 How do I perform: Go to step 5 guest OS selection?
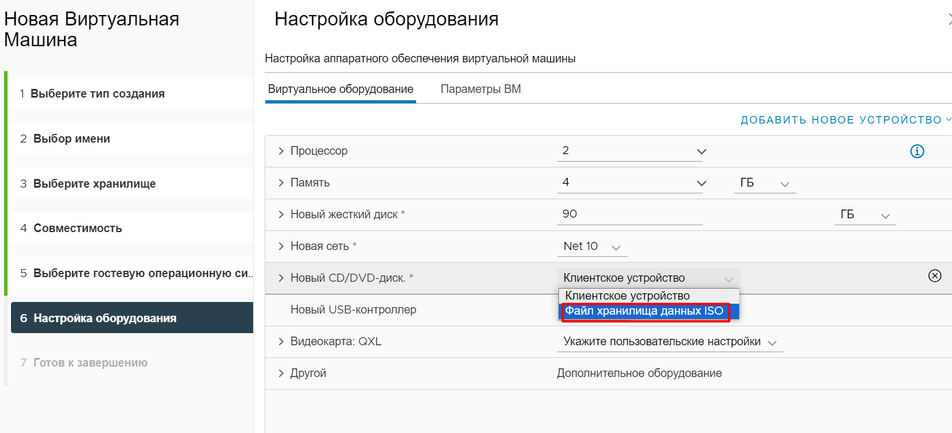tap(132, 273)
